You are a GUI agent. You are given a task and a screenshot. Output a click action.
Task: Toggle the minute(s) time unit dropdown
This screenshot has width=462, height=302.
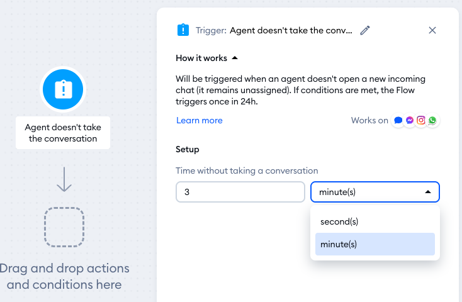[x=375, y=192]
